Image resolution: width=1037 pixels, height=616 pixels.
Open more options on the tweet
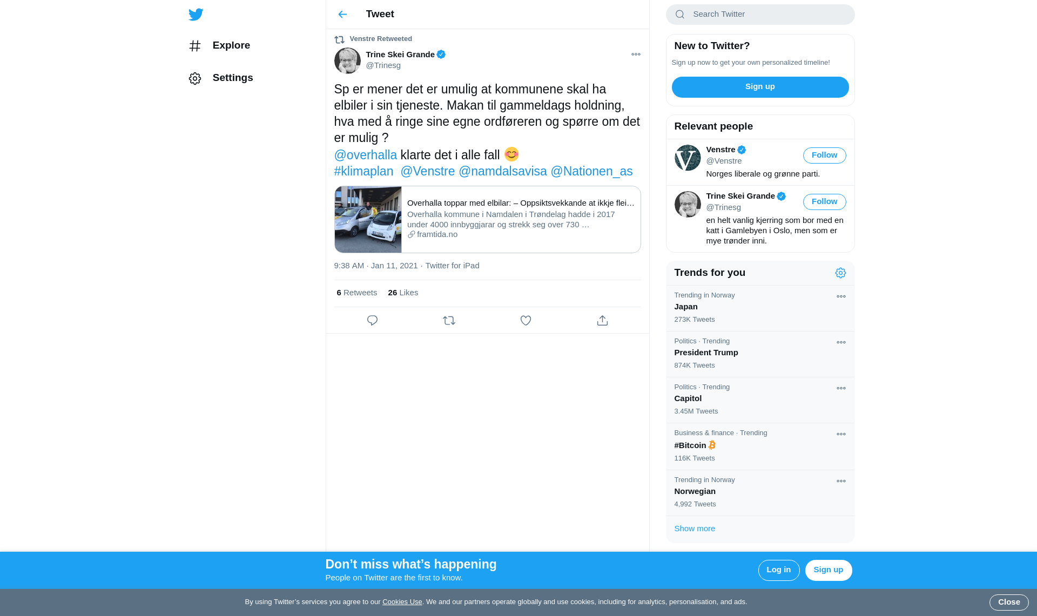pyautogui.click(x=636, y=55)
